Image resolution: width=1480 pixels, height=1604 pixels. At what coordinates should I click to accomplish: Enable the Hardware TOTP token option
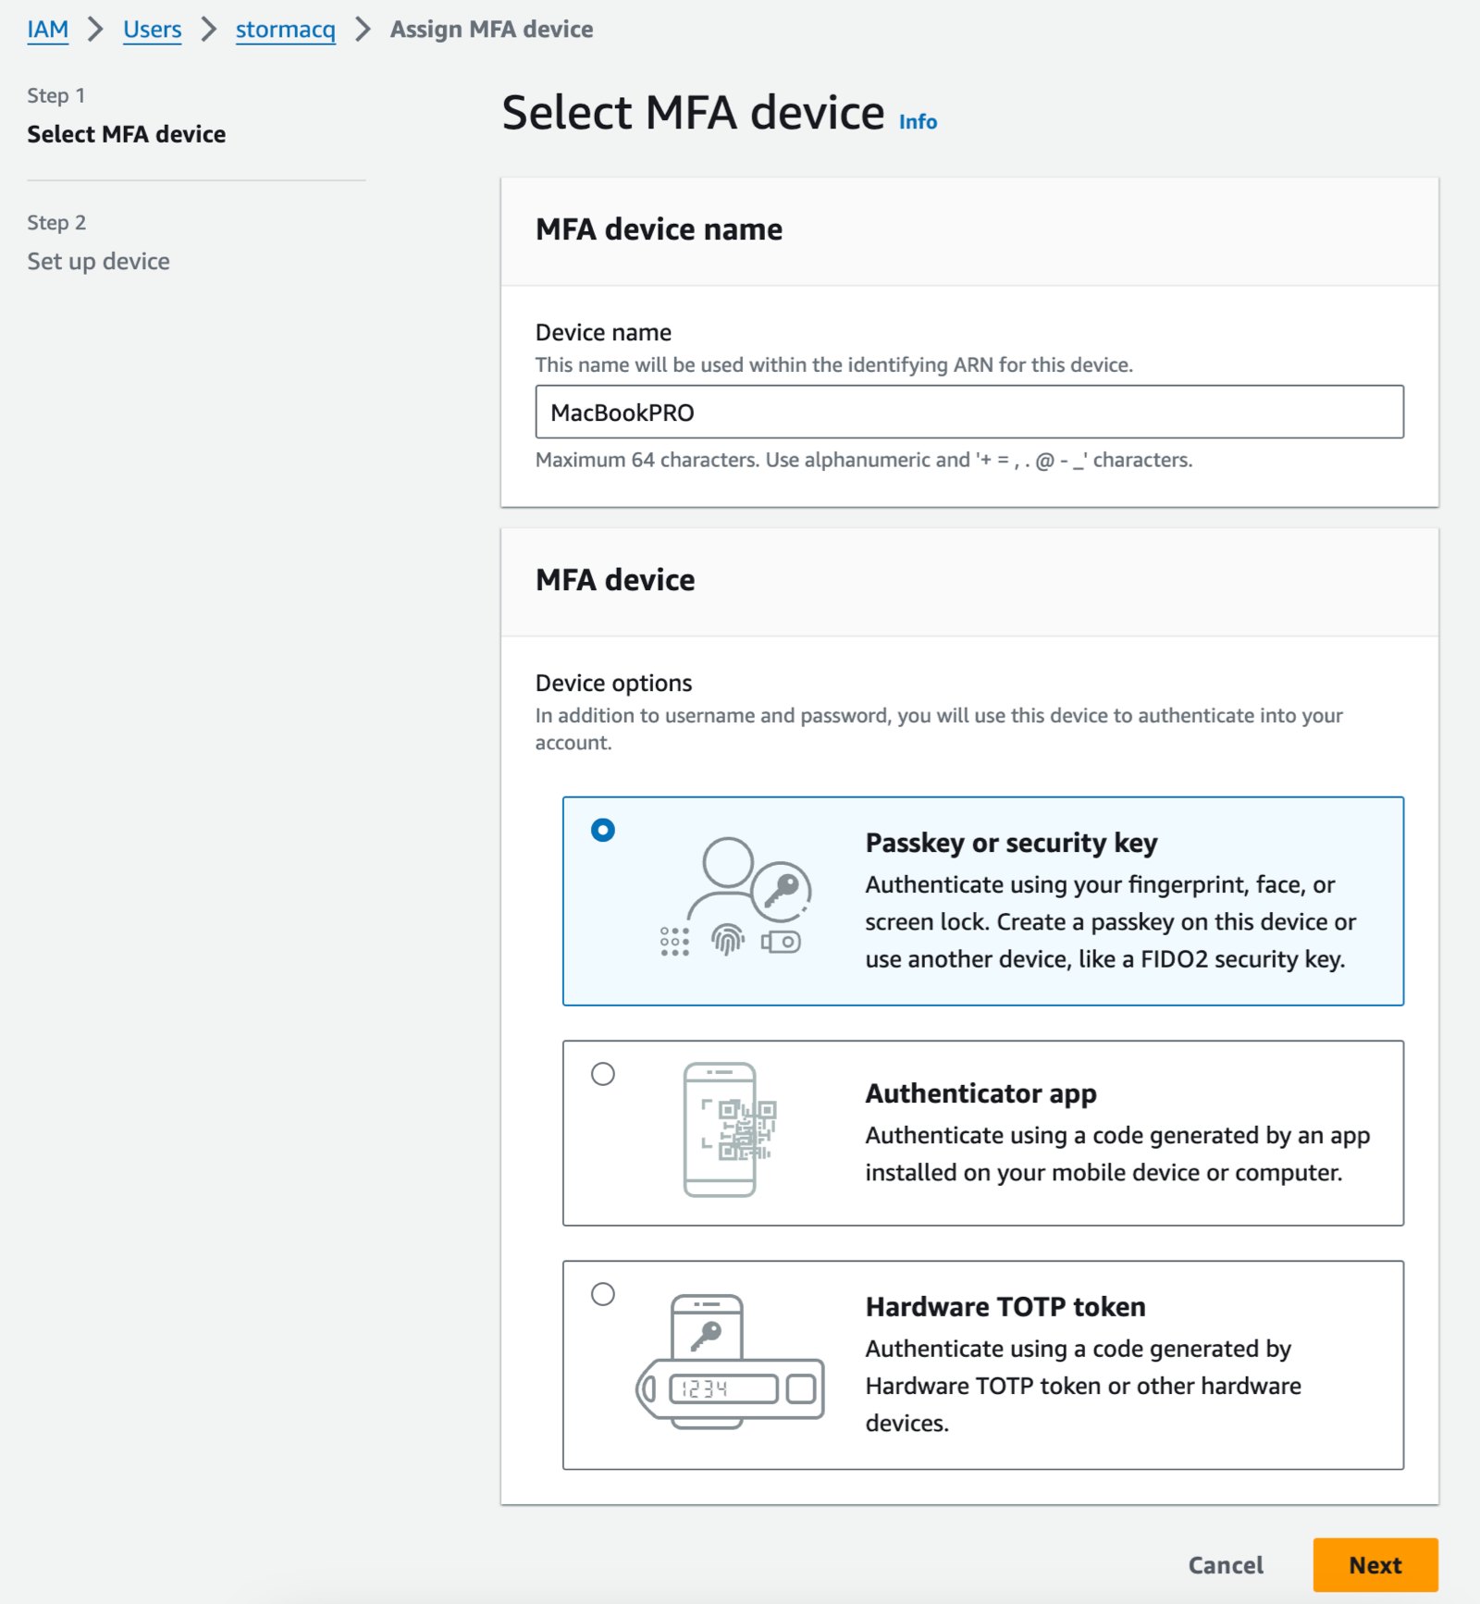pyautogui.click(x=603, y=1296)
